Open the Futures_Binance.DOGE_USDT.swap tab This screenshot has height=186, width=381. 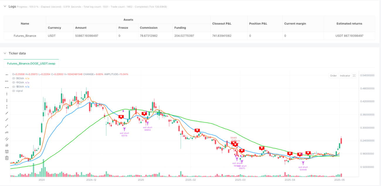[x=31, y=63]
